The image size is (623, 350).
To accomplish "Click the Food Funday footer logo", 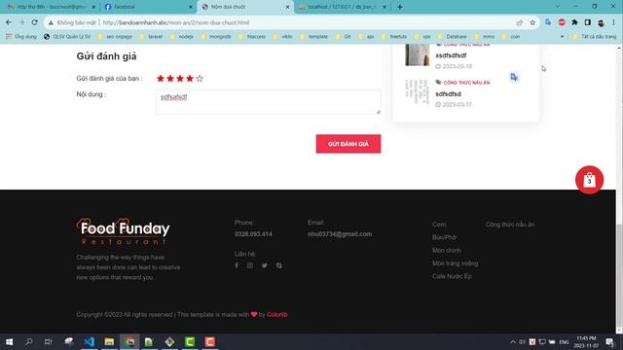I will 124,231.
